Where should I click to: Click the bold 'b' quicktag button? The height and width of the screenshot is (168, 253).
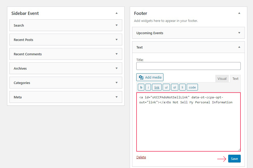(x=141, y=87)
